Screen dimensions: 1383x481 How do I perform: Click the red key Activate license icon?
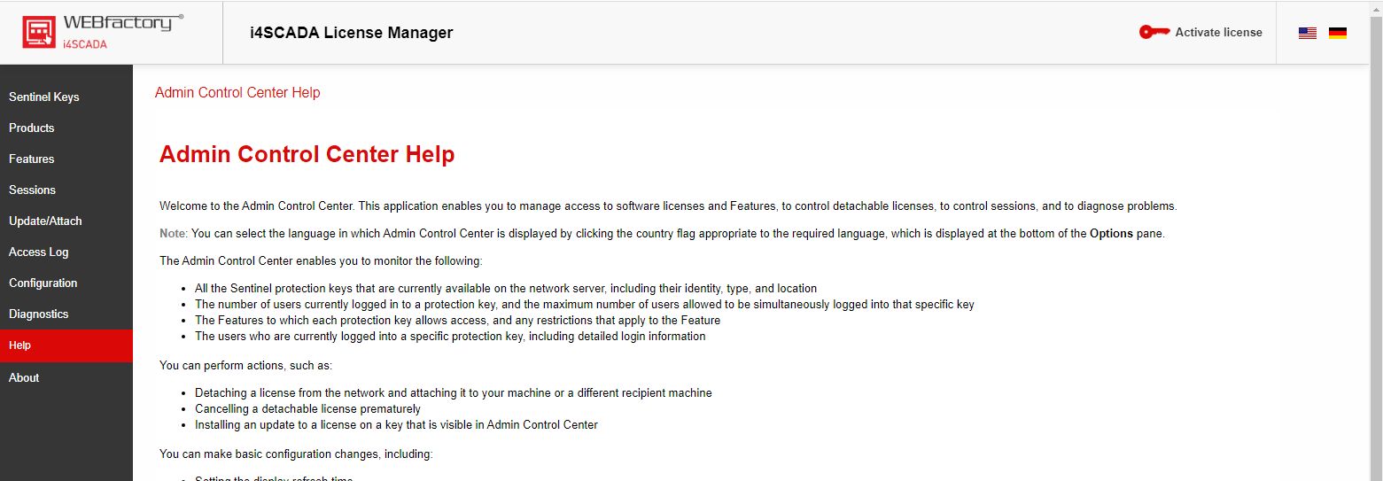tap(1154, 32)
